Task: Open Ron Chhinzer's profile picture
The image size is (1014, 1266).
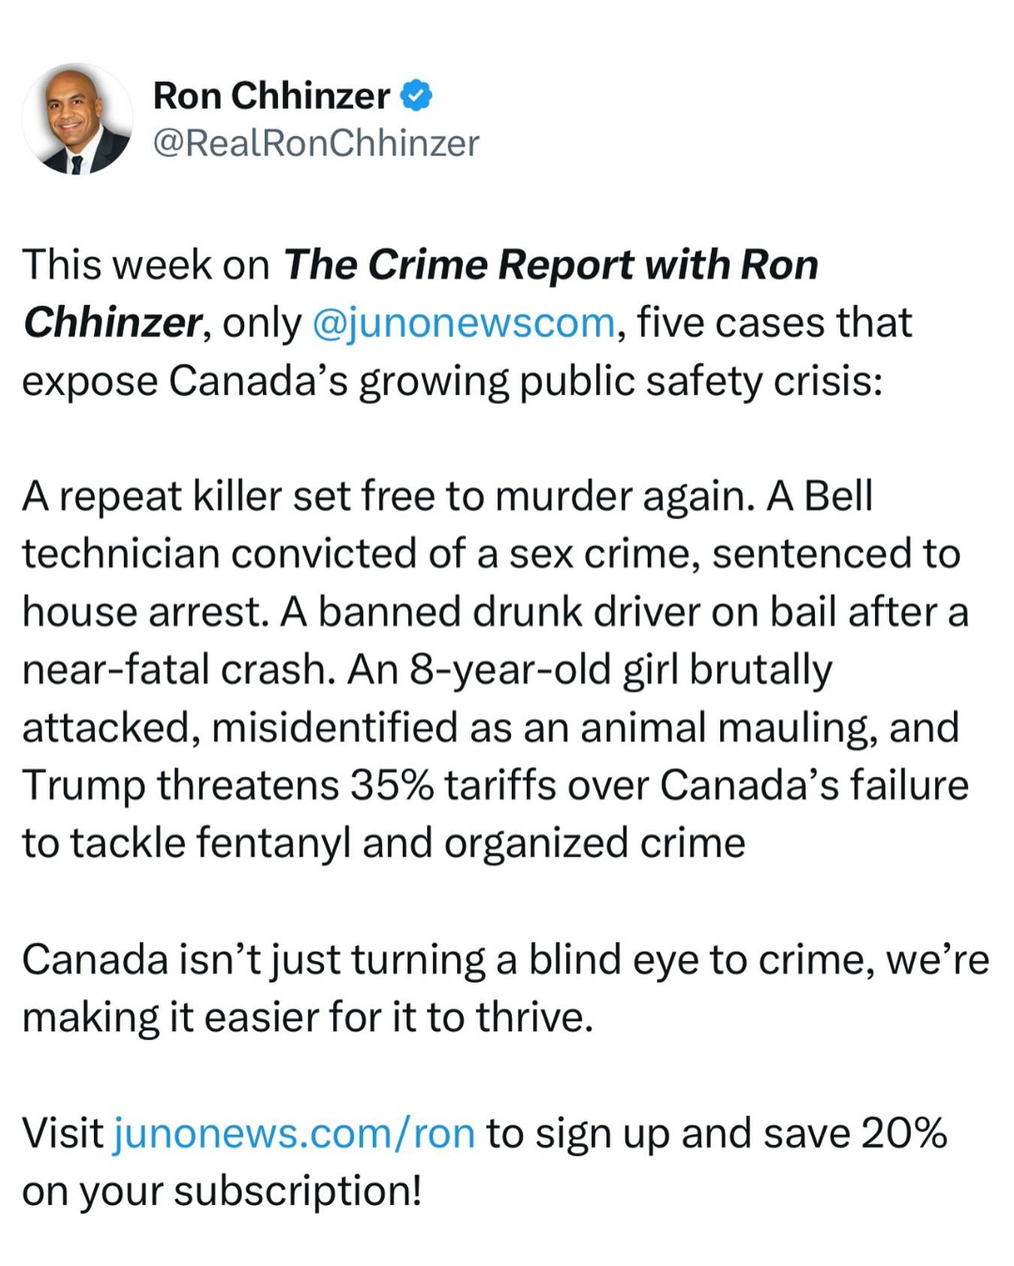Action: click(77, 119)
